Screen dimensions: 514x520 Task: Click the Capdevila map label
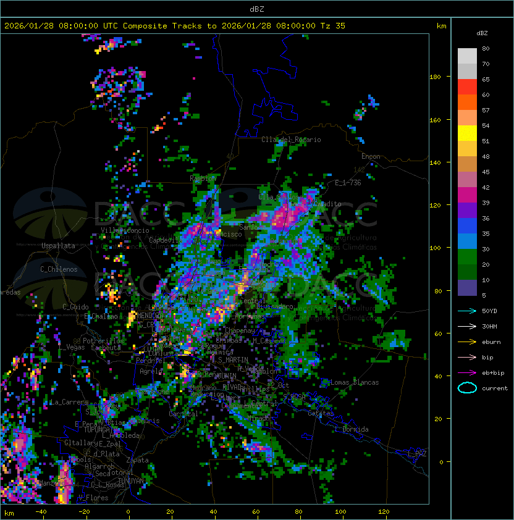point(166,240)
